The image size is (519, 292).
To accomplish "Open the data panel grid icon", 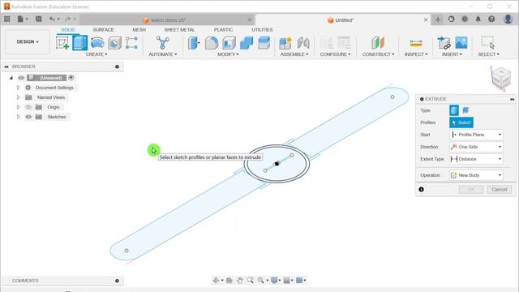I will [x=7, y=19].
